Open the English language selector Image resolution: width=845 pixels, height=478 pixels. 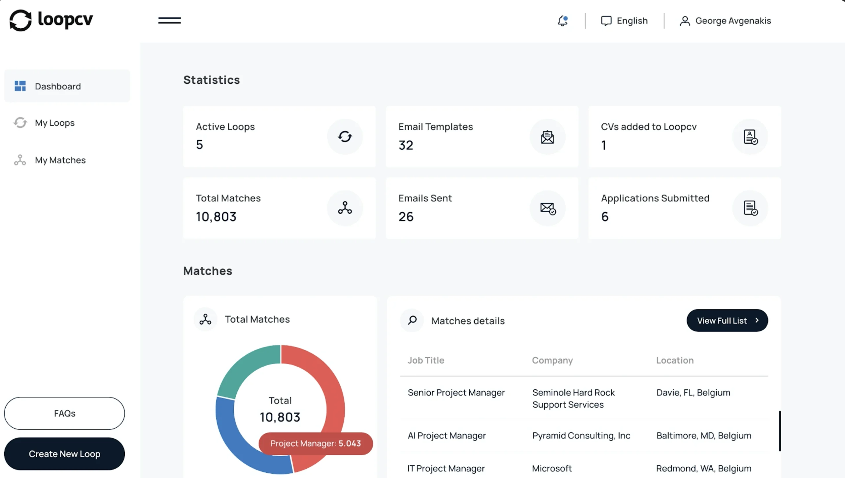pos(624,21)
